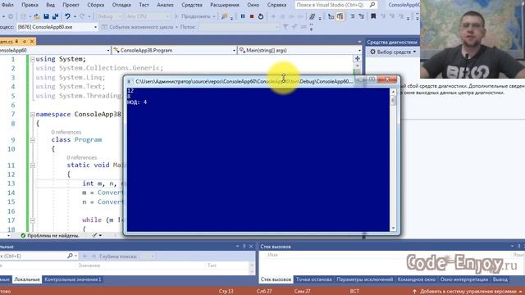Click the split-editor plus icon above scrollbar
Screen dimensions: 525x295
coord(358,58)
